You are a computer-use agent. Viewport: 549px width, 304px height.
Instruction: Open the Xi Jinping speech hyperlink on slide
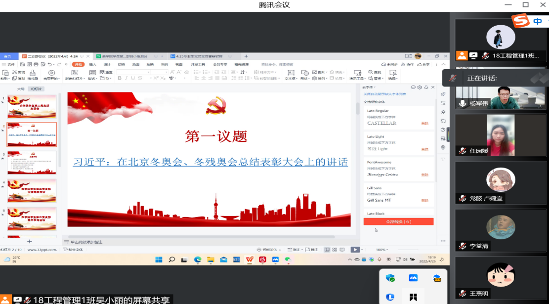click(211, 162)
